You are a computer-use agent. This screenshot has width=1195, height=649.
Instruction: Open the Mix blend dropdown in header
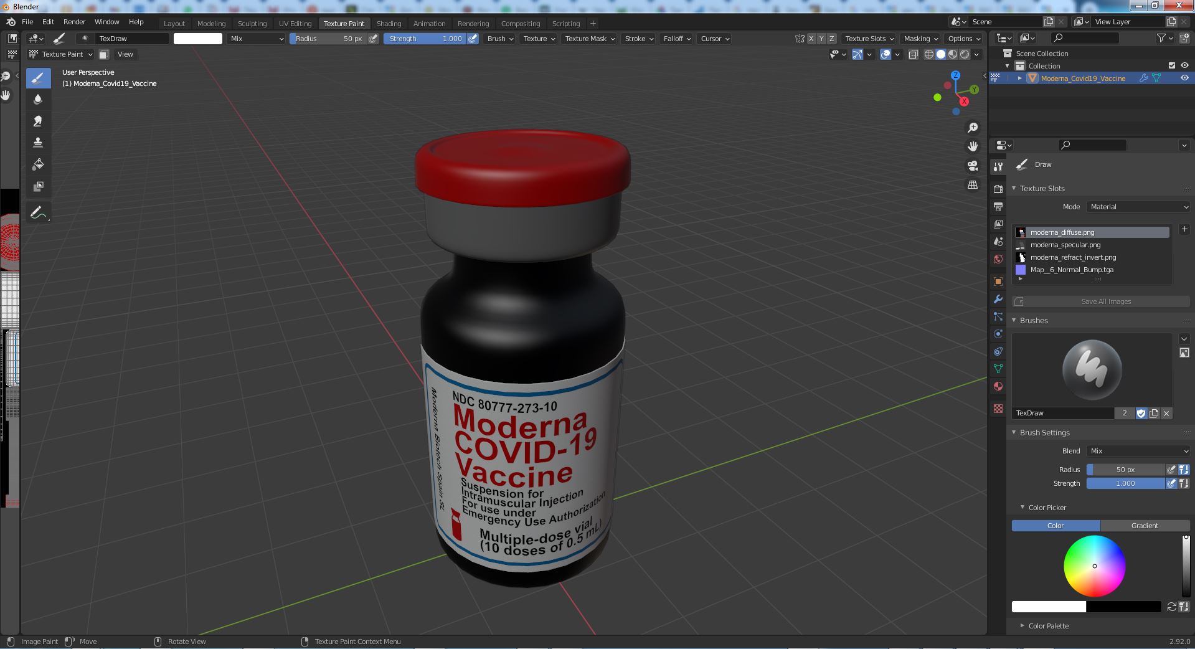256,39
